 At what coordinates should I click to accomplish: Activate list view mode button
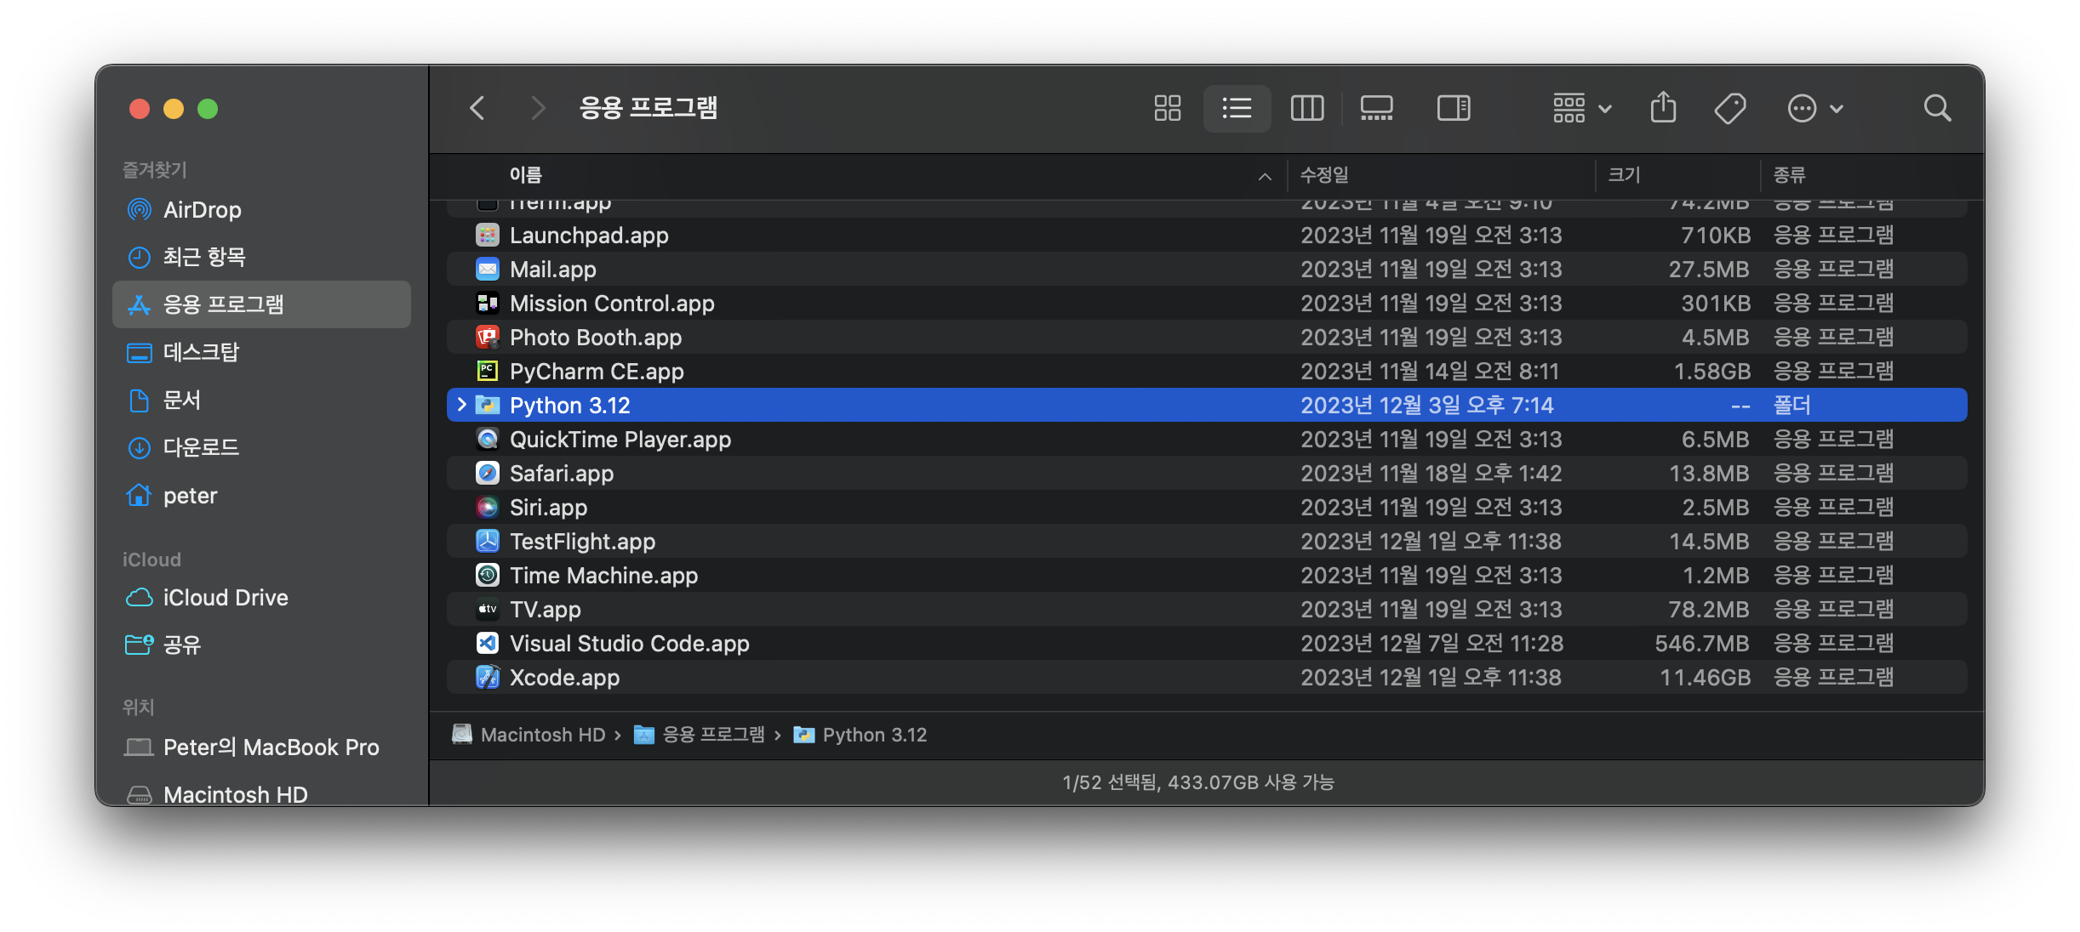tap(1237, 108)
